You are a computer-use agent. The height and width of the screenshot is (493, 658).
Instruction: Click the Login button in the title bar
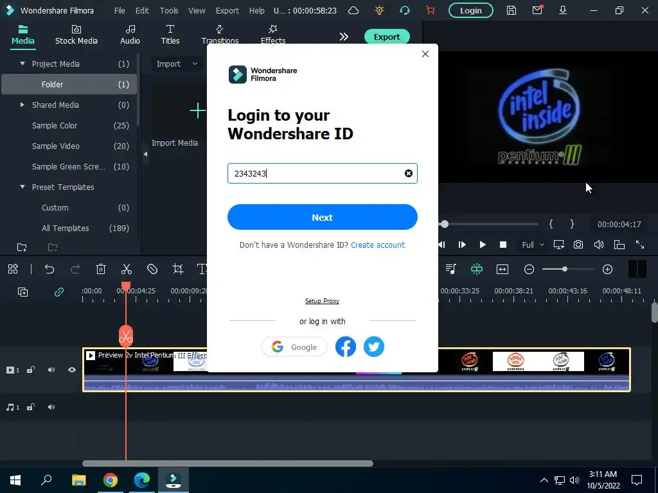tap(471, 10)
